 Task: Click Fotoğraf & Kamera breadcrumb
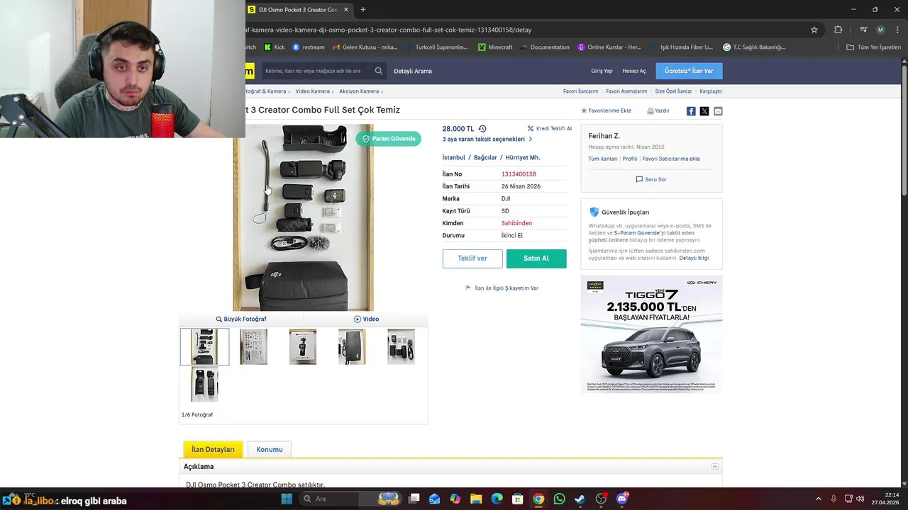coord(265,91)
